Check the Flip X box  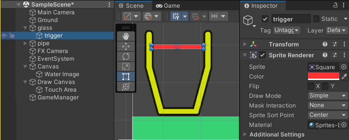311,86
